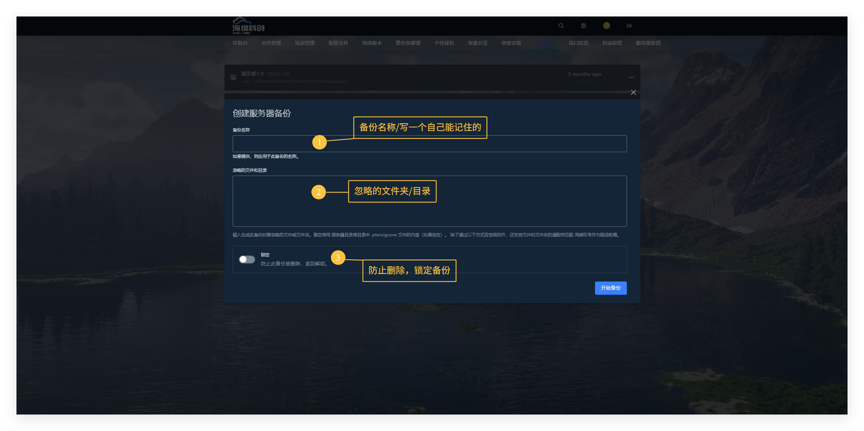Go to the 玩家管理 tab

(305, 43)
